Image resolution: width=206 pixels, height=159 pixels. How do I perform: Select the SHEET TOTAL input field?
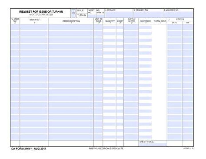153,145
